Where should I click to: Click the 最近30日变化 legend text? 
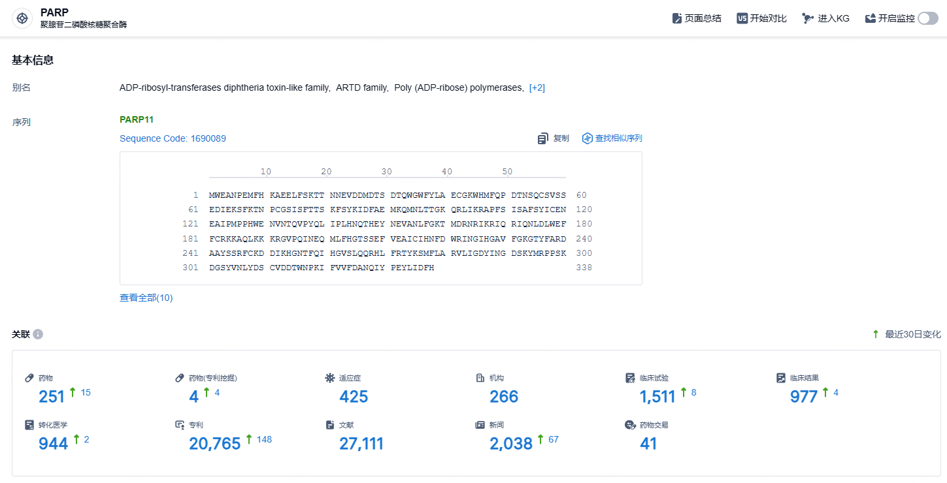click(x=913, y=334)
